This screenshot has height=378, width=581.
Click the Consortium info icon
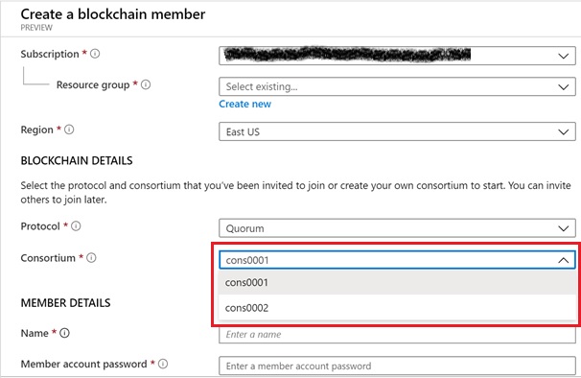pyautogui.click(x=91, y=257)
